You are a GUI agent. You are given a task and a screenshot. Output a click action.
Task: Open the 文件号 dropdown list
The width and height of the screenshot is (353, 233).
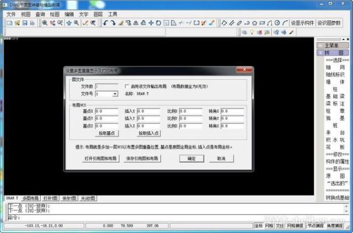point(115,94)
